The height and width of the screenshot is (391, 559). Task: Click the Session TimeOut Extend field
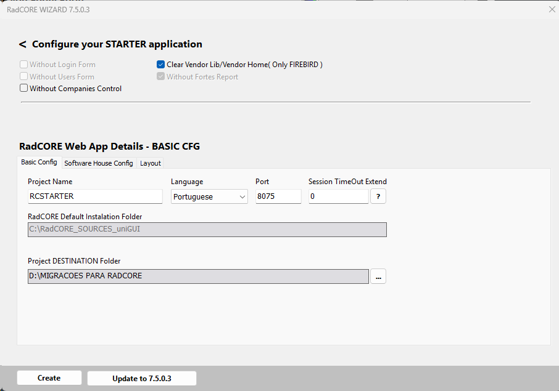(x=338, y=196)
